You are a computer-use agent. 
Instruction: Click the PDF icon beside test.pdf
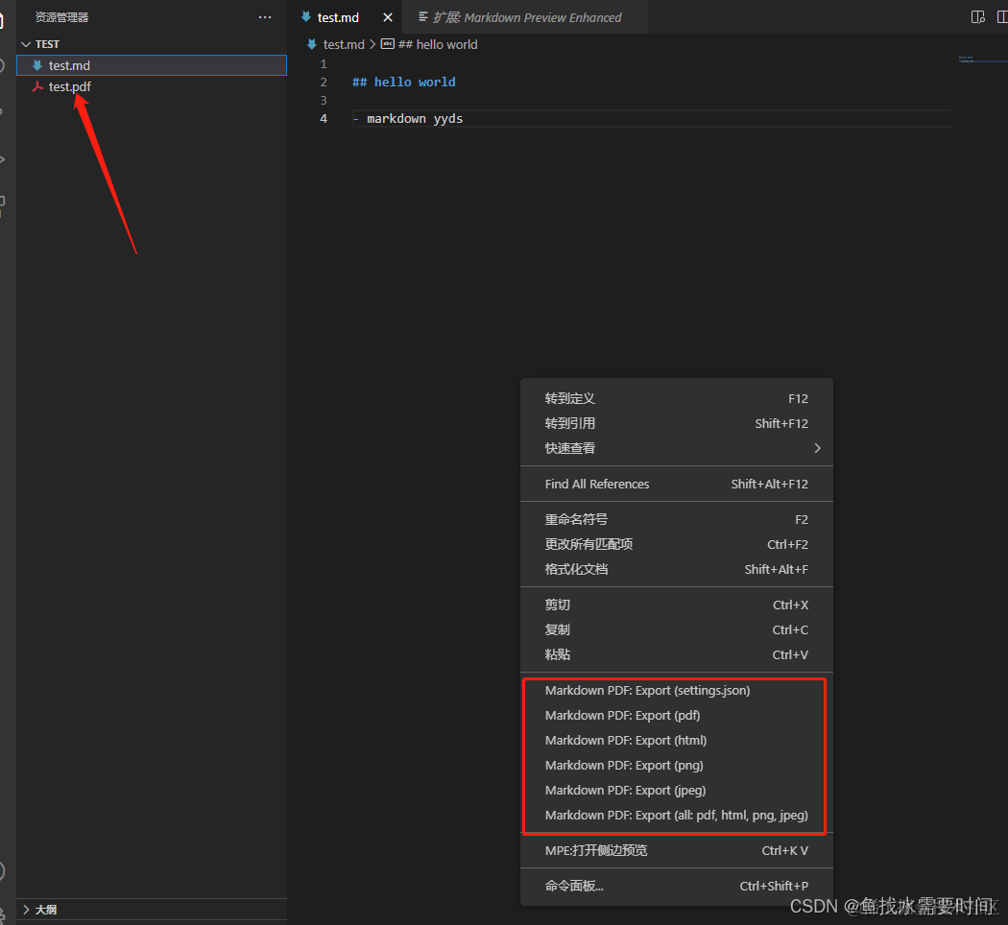[38, 86]
